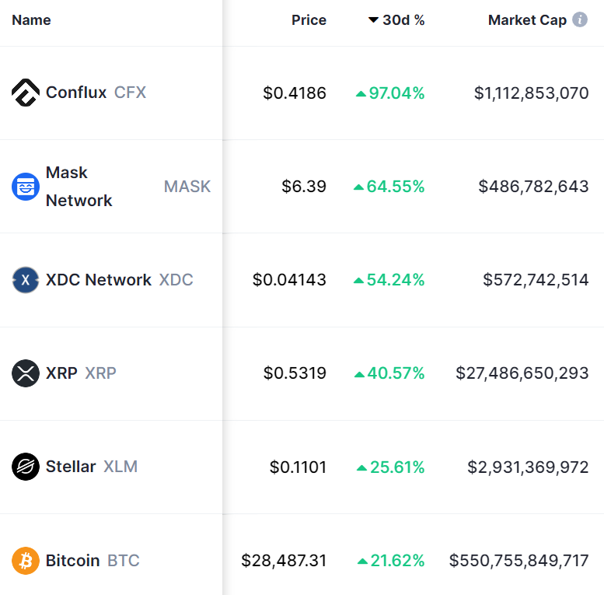Open the Market Cap info icon

pyautogui.click(x=580, y=20)
